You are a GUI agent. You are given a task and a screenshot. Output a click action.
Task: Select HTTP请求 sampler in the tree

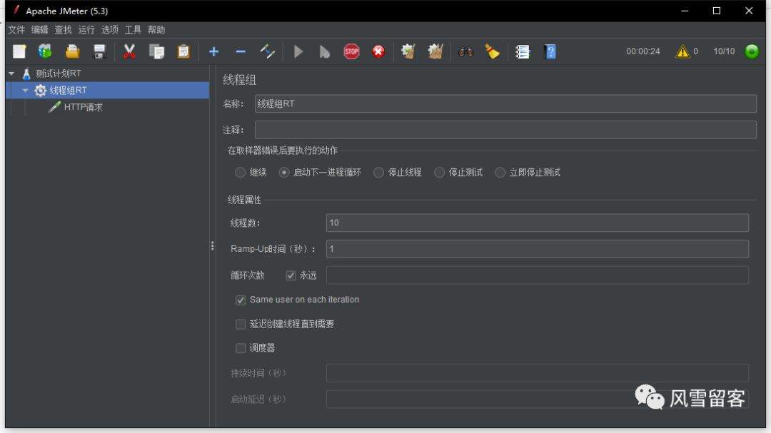[83, 107]
